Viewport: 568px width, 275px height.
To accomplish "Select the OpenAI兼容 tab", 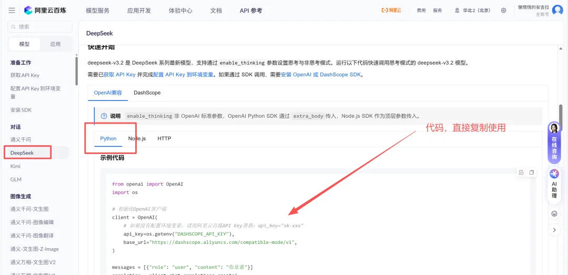I will 108,93.
